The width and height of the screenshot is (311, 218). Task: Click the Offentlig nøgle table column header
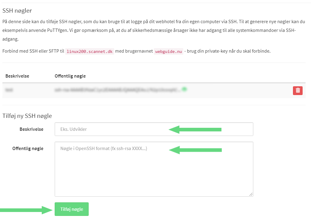[70, 76]
